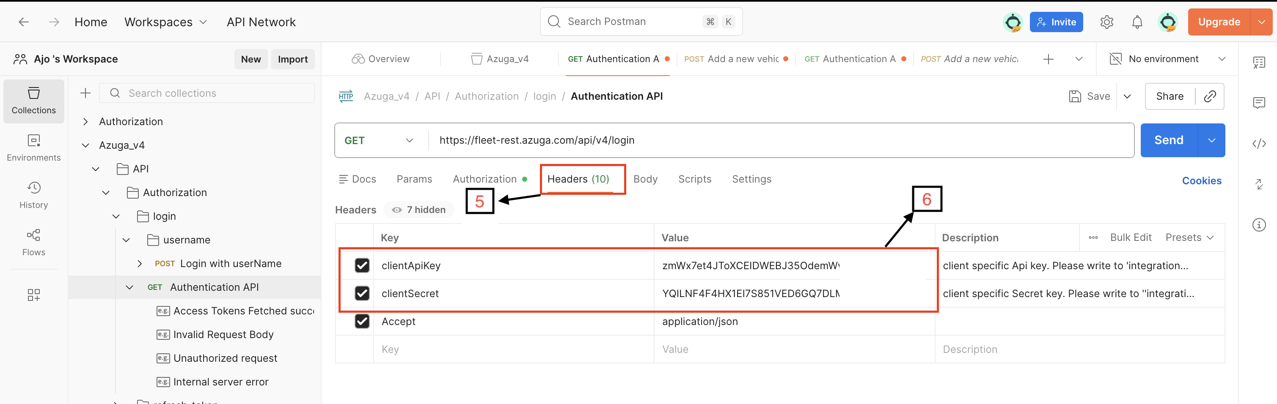Click the Import button

292,60
